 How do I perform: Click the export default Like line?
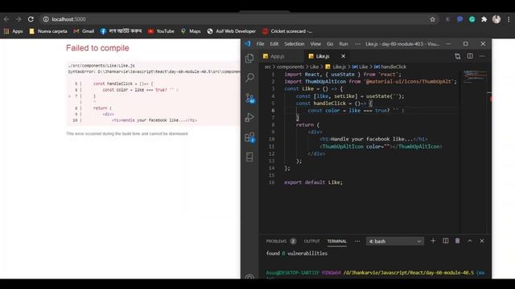tap(313, 182)
